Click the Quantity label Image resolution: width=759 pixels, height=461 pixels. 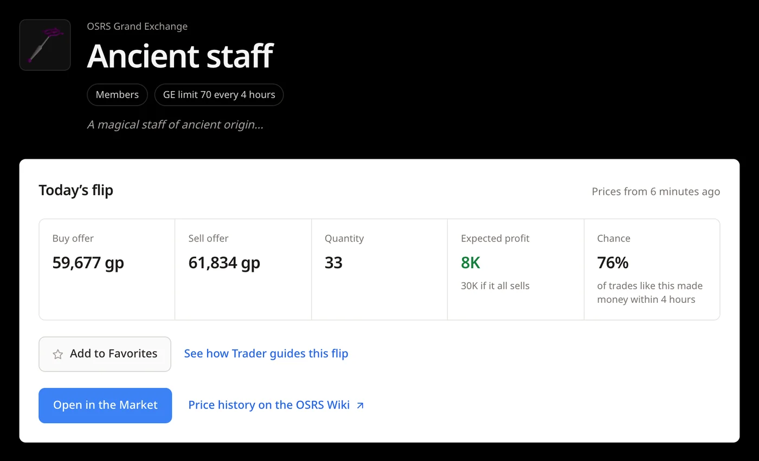pyautogui.click(x=344, y=238)
